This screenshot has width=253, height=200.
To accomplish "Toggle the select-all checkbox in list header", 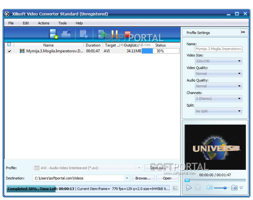I will point(9,45).
